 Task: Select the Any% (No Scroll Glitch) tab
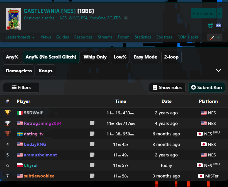[x=51, y=57]
